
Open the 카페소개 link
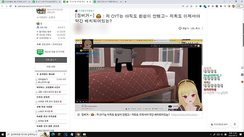pos(51,12)
